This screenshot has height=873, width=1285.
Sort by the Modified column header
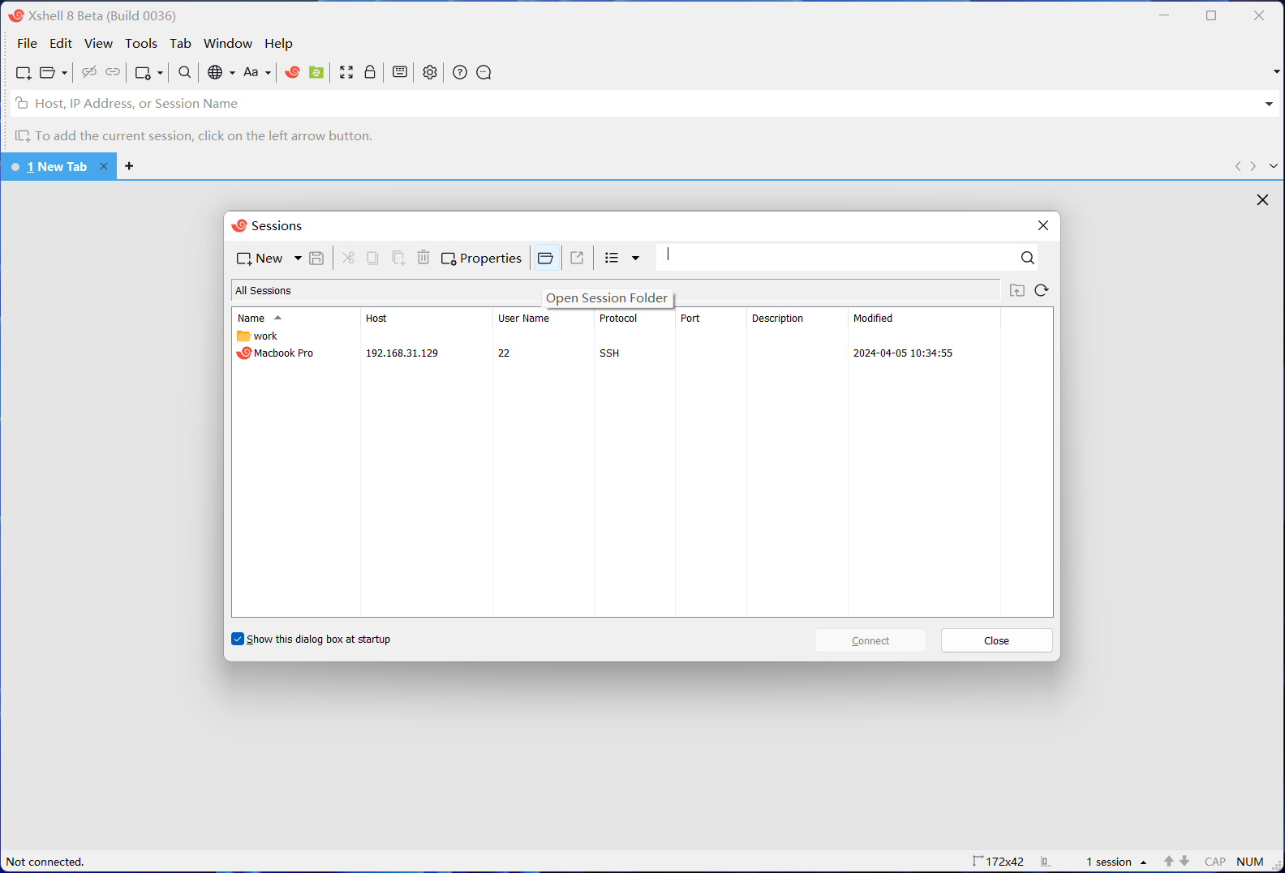pos(923,318)
